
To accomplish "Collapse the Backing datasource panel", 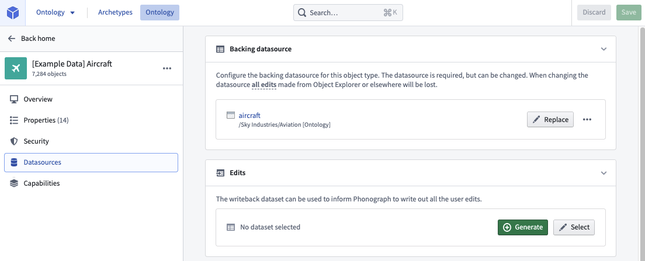I will point(604,49).
